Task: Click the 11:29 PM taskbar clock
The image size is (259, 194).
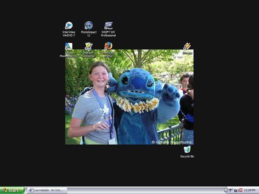Action: click(x=250, y=190)
